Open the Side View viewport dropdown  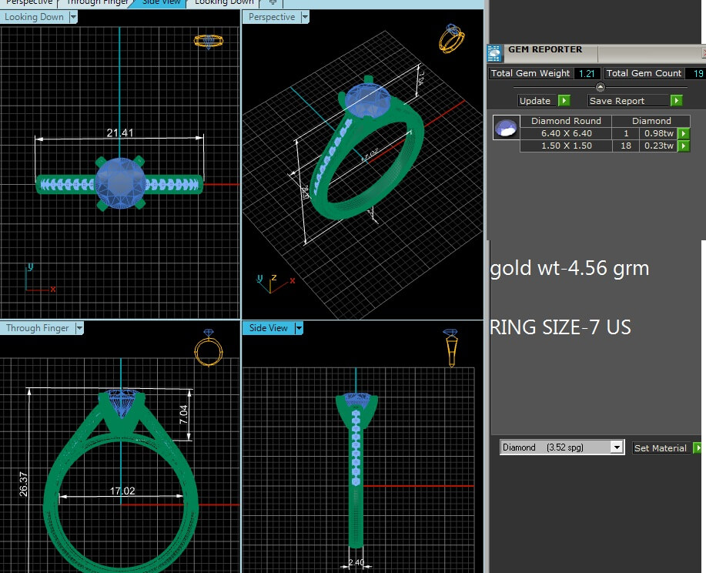point(299,328)
